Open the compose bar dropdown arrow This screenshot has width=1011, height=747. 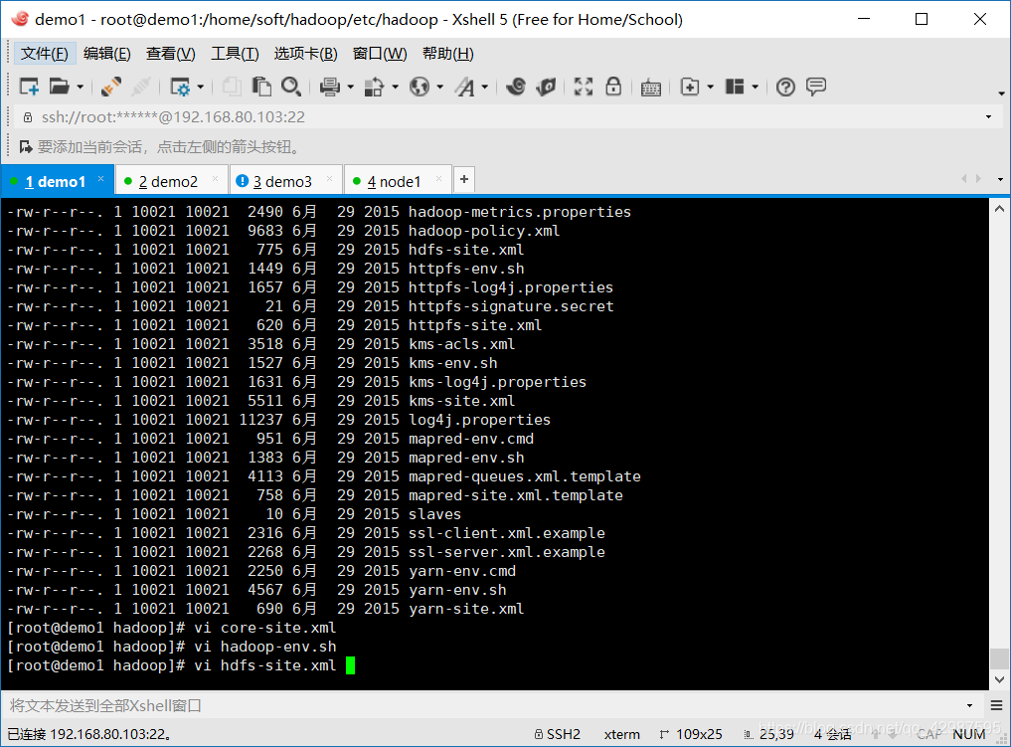[969, 705]
